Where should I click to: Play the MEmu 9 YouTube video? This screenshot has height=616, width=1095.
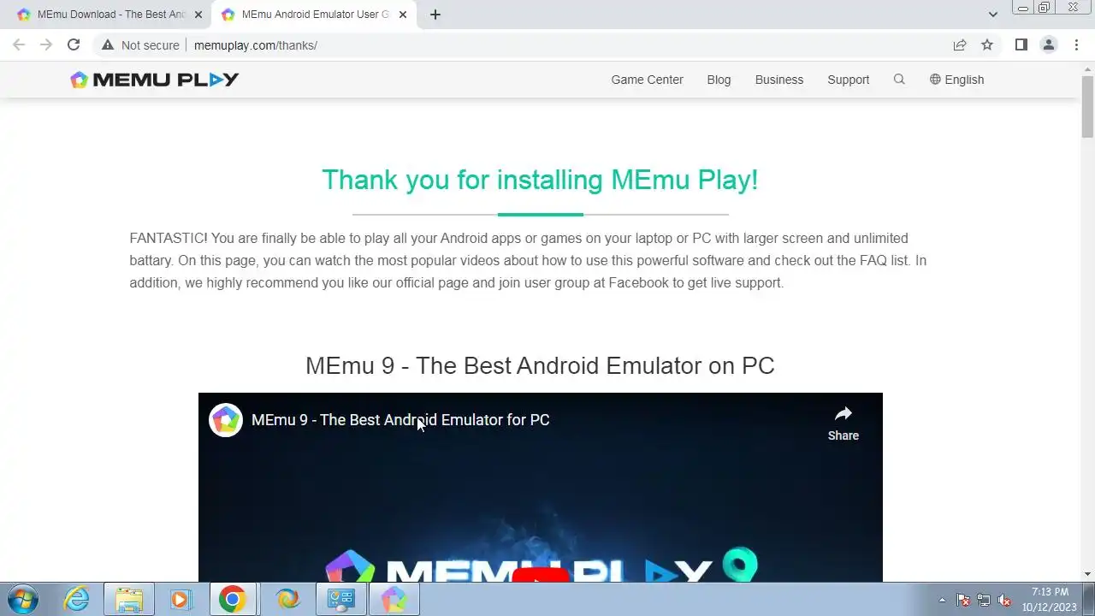coord(540,576)
